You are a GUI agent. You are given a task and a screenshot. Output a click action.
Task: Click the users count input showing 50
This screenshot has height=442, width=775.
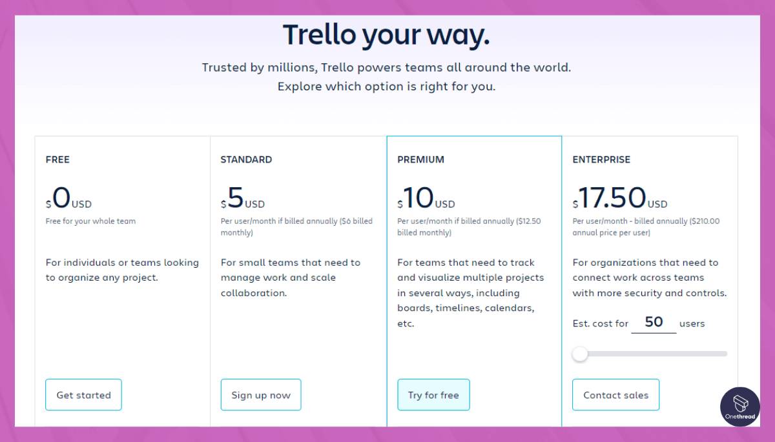(x=654, y=322)
